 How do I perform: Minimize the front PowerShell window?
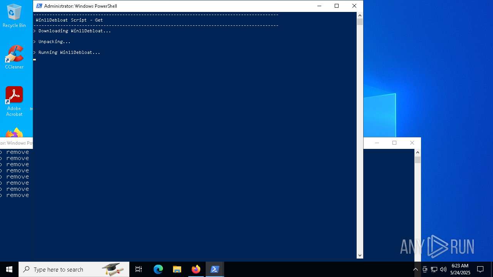click(319, 6)
